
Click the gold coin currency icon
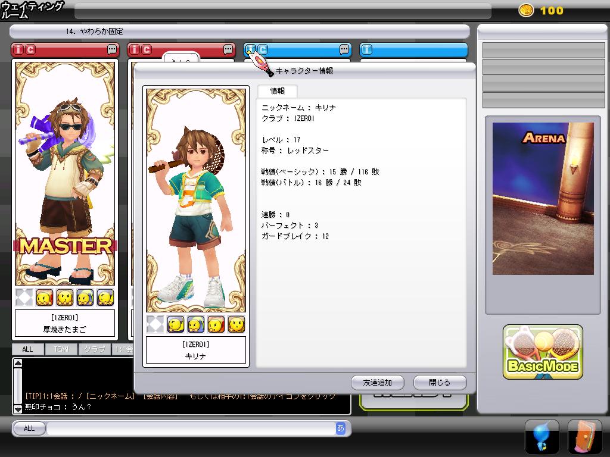click(526, 11)
